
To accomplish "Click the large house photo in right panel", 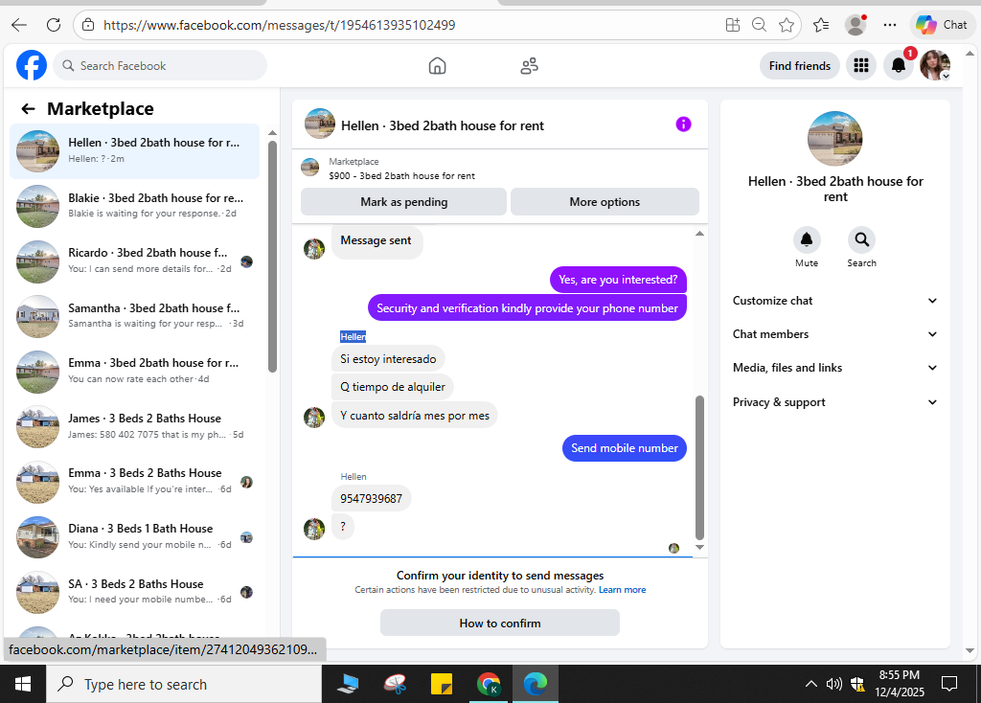I will [835, 138].
